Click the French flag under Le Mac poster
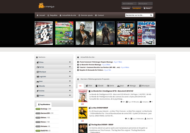This screenshot has height=133, width=190. (82, 121)
